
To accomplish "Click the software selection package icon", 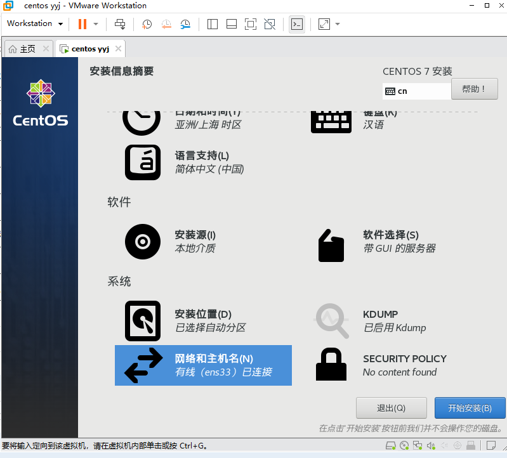I will (331, 245).
